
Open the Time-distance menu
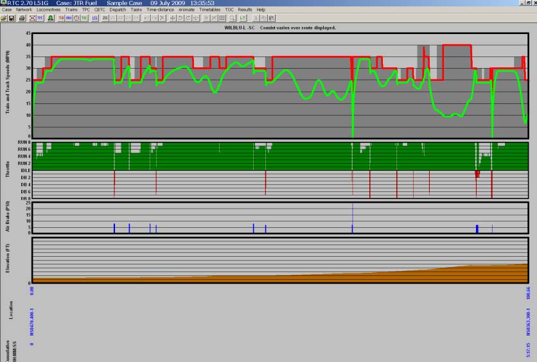(x=159, y=10)
